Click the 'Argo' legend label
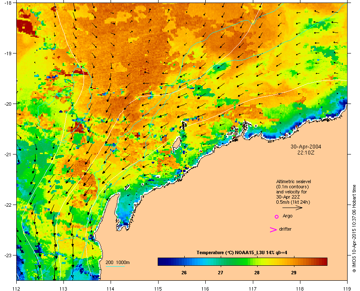 (x=288, y=216)
